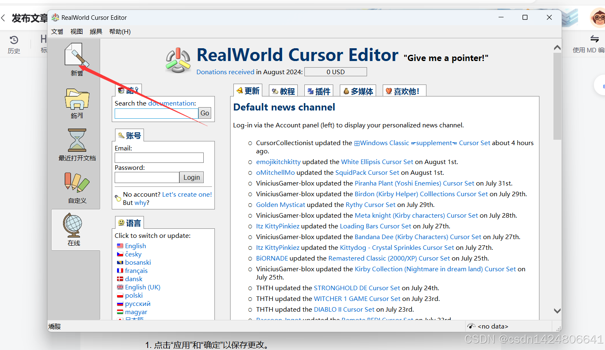Click the Hungarian flag beside magyar

(x=120, y=312)
